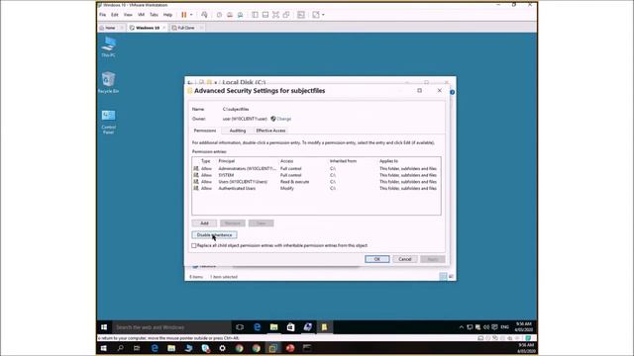Image resolution: width=634 pixels, height=356 pixels.
Task: Click the host taskbar Settings gear icon
Action: click(x=222, y=348)
